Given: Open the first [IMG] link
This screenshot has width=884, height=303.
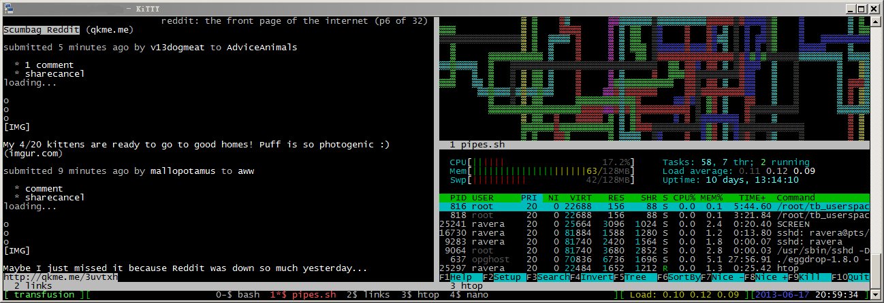Looking at the screenshot, I should pos(16,127).
